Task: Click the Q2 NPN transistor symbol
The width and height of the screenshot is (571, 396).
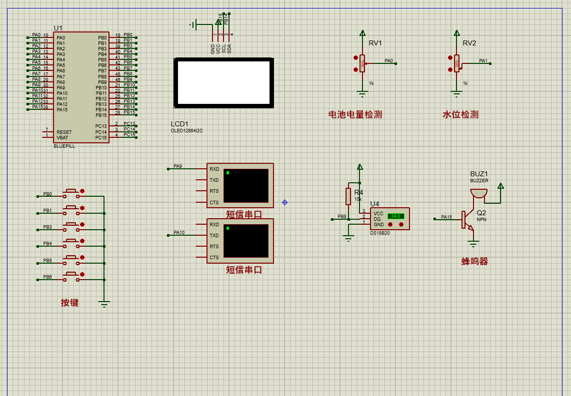Action: click(467, 220)
